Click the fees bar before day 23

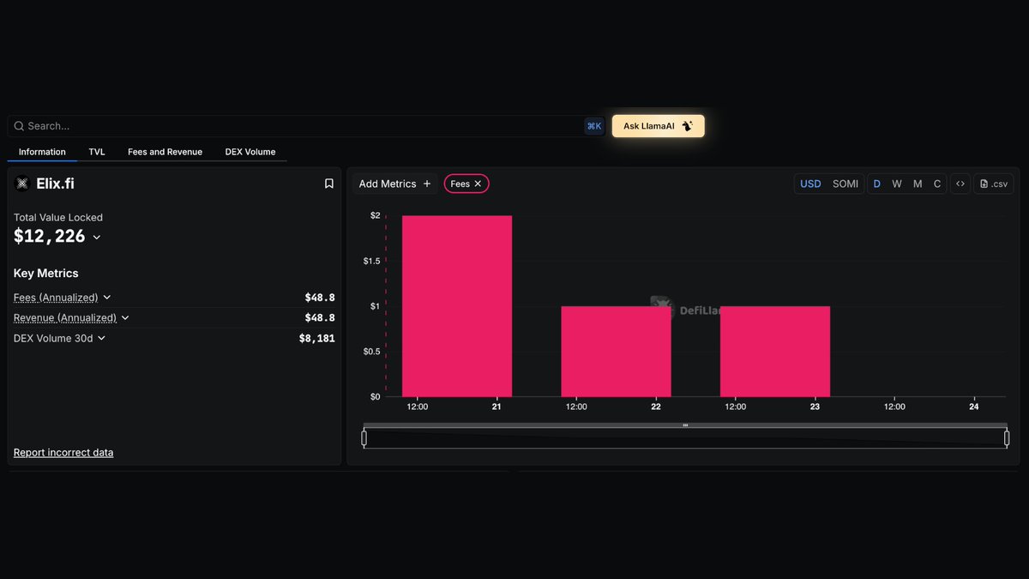point(775,351)
